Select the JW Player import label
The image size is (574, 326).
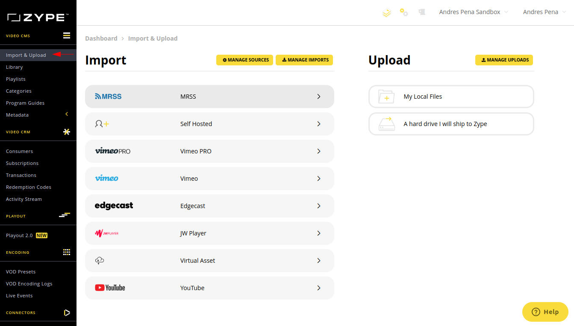click(x=193, y=233)
